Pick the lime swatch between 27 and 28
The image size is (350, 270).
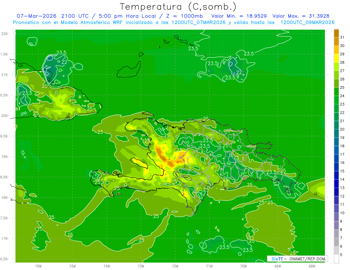click(336, 67)
